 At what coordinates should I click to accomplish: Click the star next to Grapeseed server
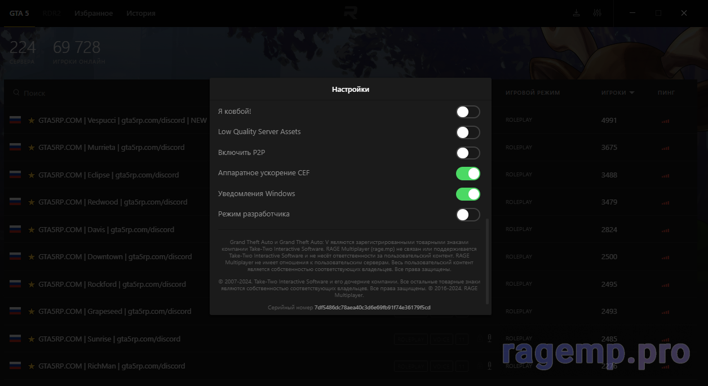[32, 312]
